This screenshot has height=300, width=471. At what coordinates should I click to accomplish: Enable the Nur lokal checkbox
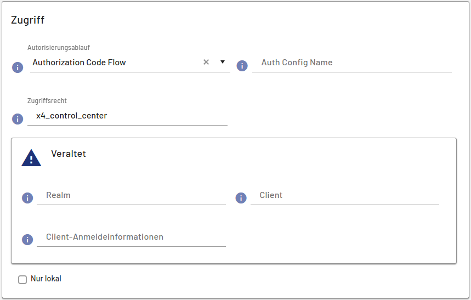[x=22, y=280]
